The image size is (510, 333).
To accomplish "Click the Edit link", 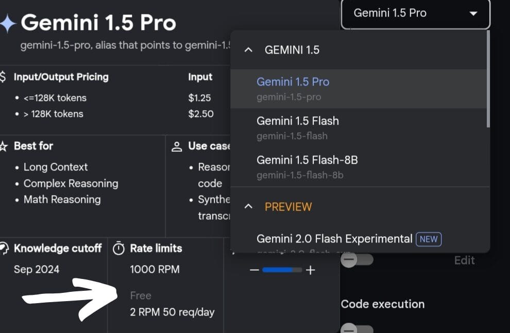I will coord(464,260).
